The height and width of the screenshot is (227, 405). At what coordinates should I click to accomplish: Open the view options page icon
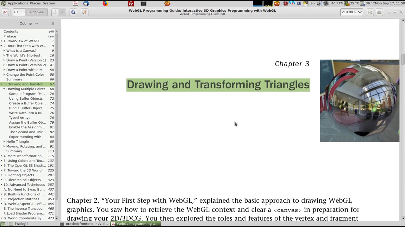point(370,12)
